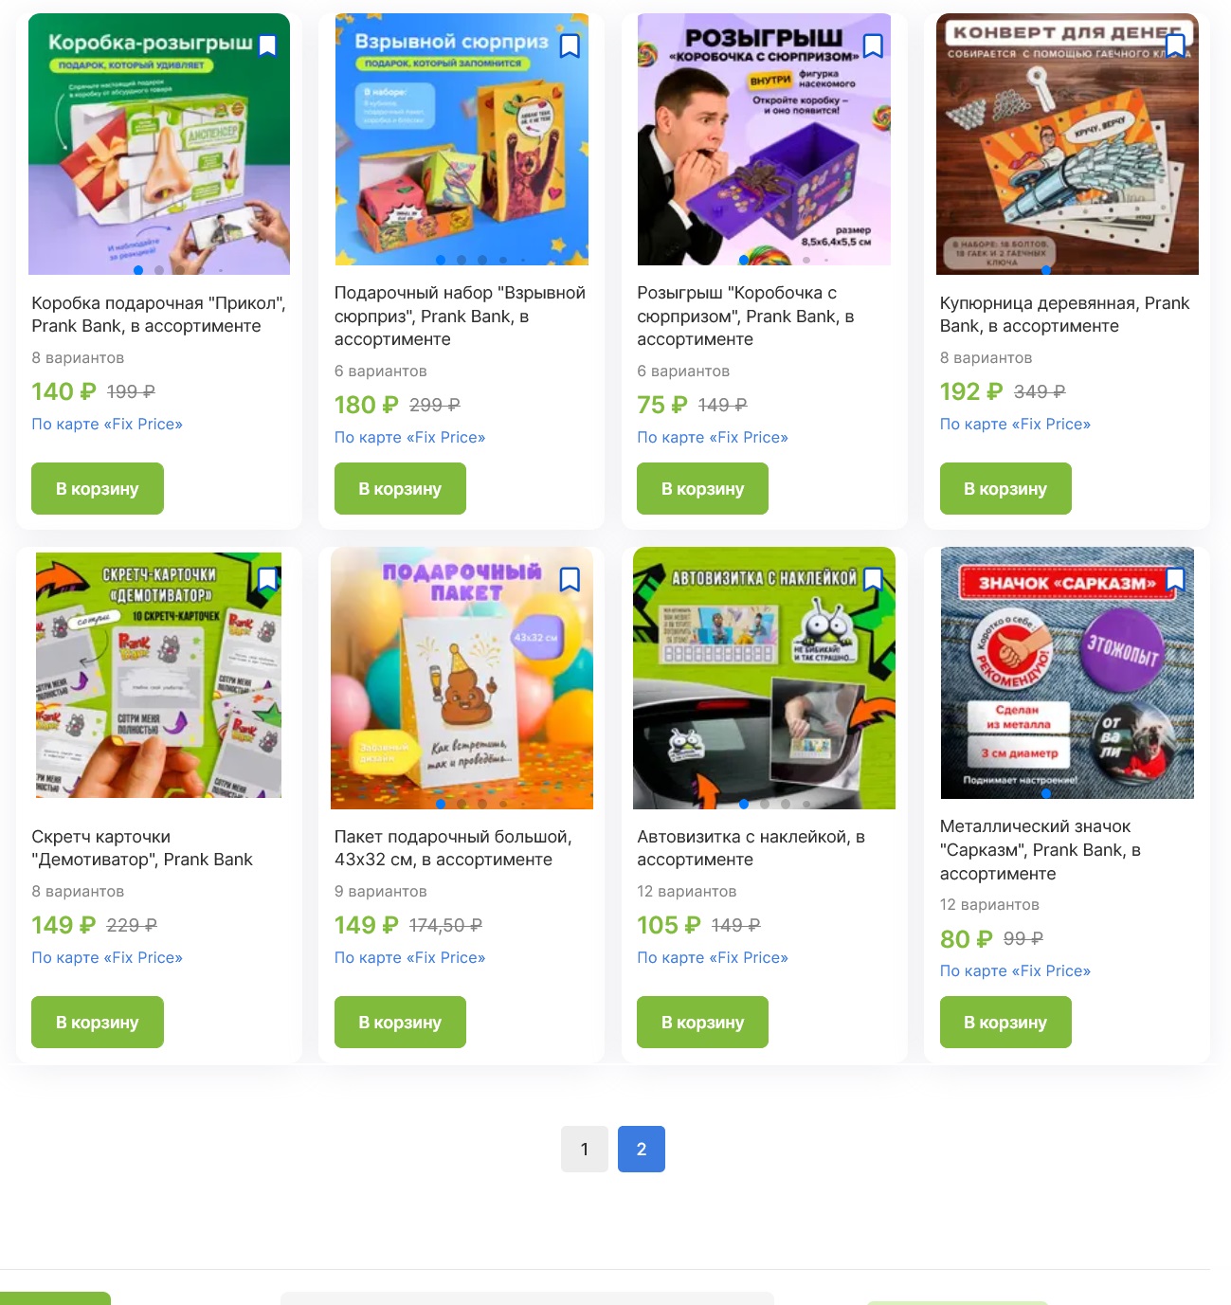Add the 80 ₽ значок "Сарказм" to cart
This screenshot has width=1231, height=1305.
pos(1005,1022)
